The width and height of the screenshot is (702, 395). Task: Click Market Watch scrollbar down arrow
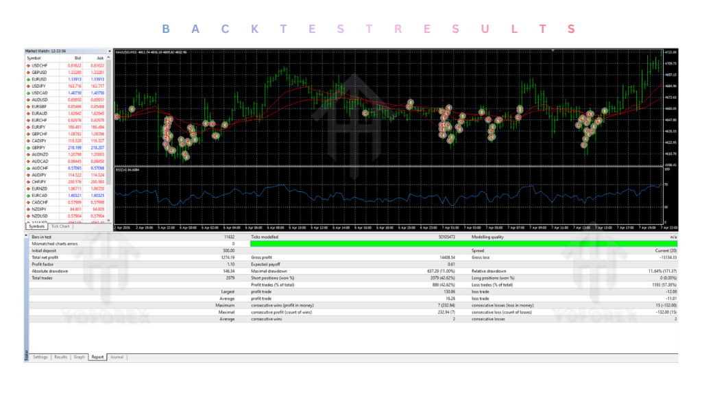coord(108,220)
